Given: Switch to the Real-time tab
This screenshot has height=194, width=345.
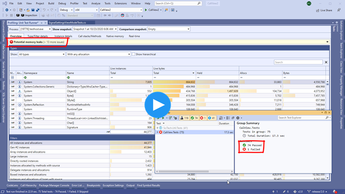Looking at the screenshot, I should pos(134,36).
